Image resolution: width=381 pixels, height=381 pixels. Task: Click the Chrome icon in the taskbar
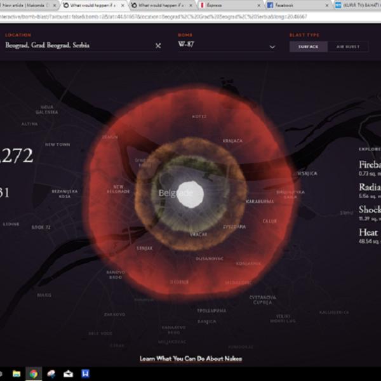pos(33,373)
